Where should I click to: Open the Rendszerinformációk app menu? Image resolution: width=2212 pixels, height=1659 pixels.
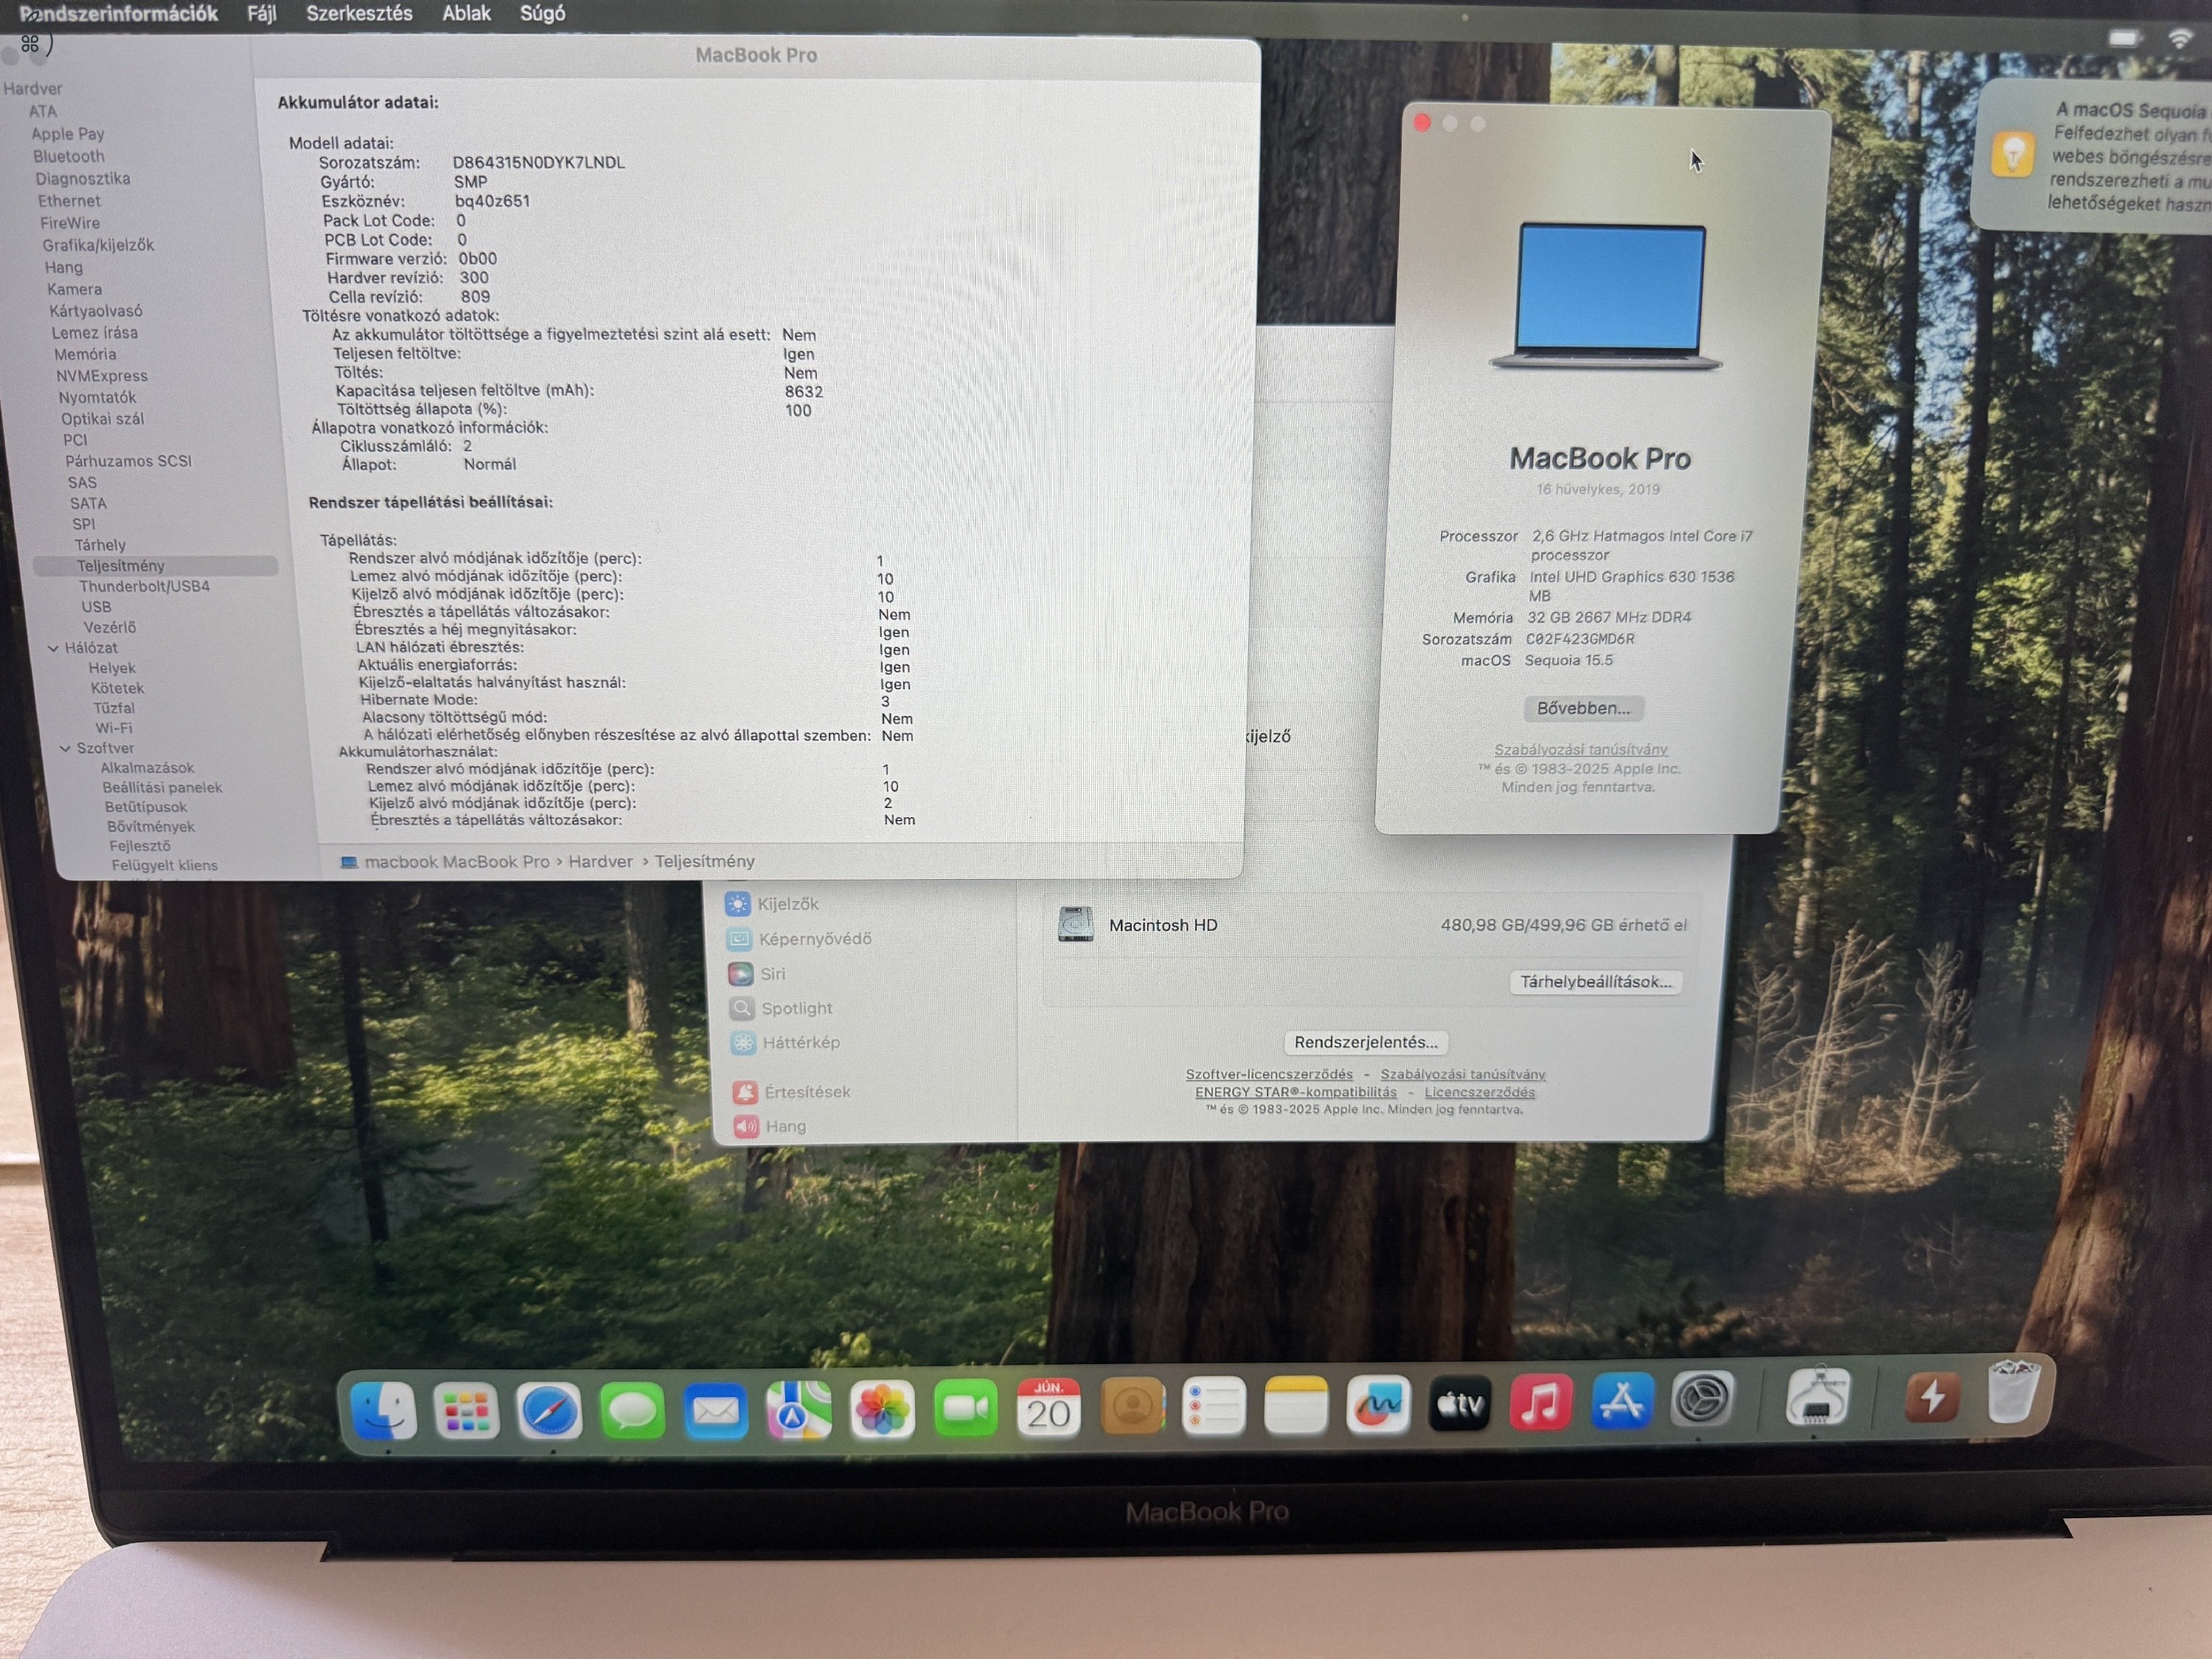pos(118,13)
